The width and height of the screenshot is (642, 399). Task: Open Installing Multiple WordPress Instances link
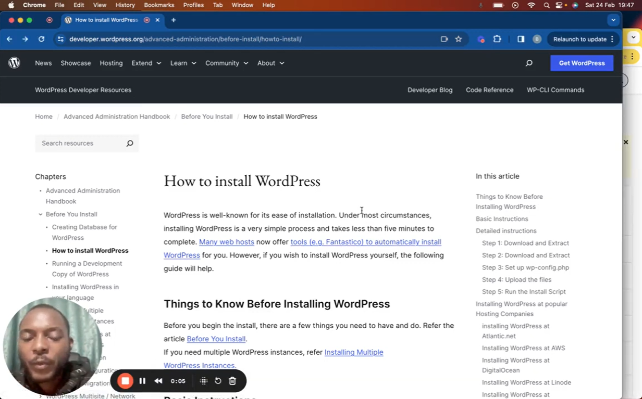274,359
